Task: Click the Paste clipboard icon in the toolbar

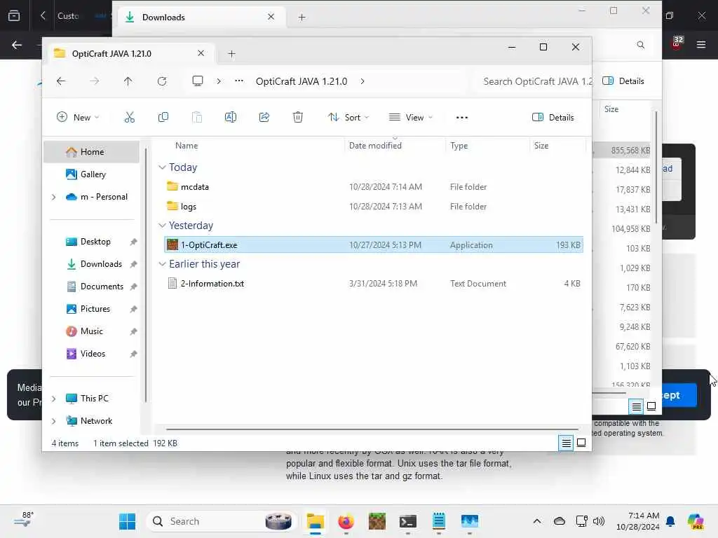Action: coord(197,118)
